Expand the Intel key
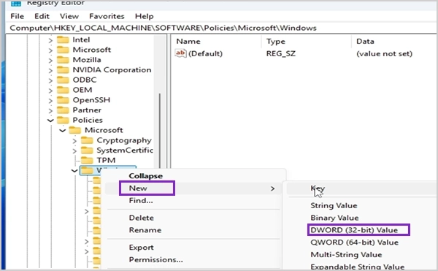The image size is (438, 271). [x=50, y=40]
